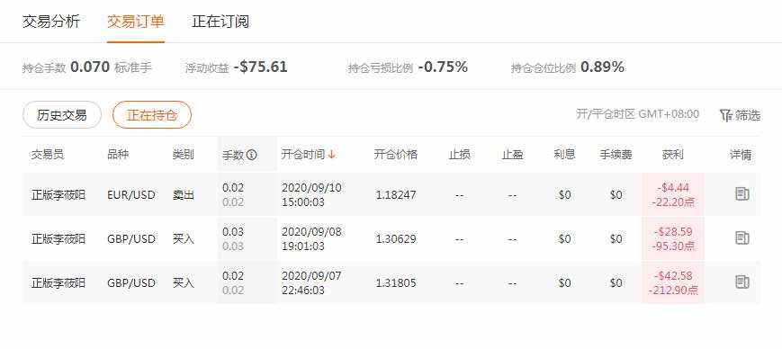
Task: Click the 交易员 column header
Action: click(x=48, y=154)
